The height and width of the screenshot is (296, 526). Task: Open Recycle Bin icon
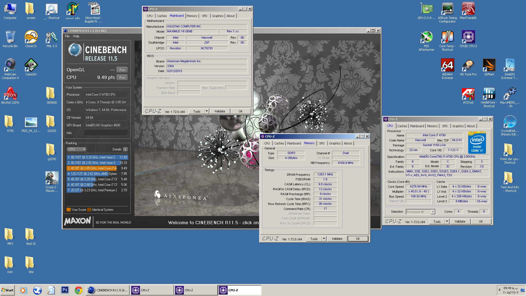pos(10,39)
